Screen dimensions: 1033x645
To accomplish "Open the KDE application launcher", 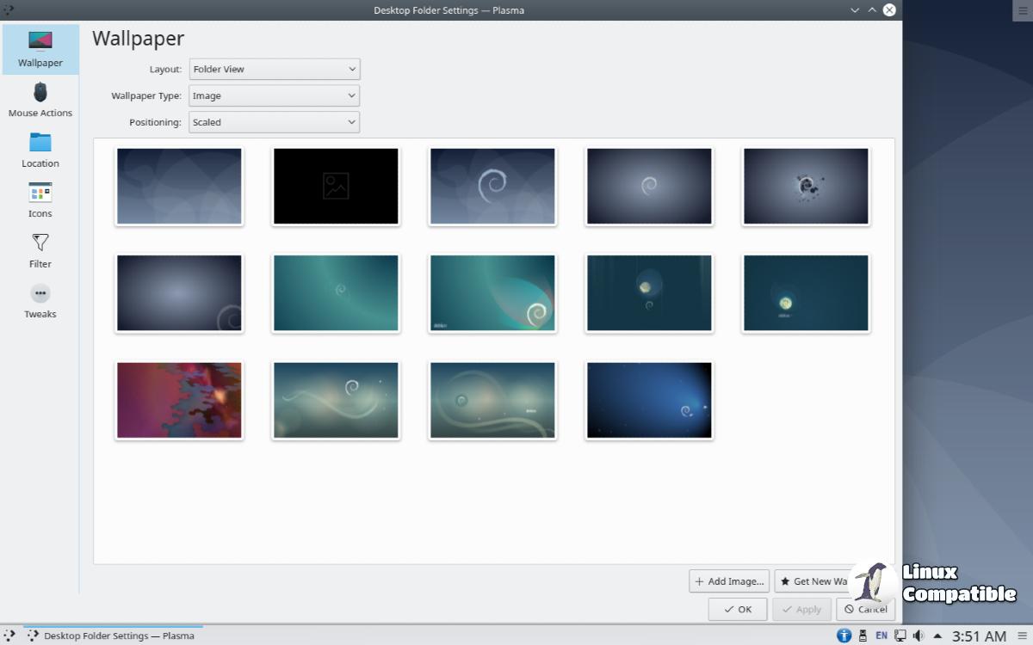I will click(x=9, y=636).
